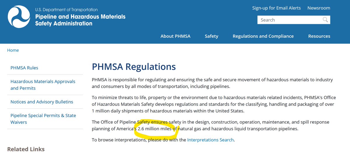Image resolution: width=350 pixels, height=153 pixels.
Task: Open the Newsroom link
Action: click(319, 8)
